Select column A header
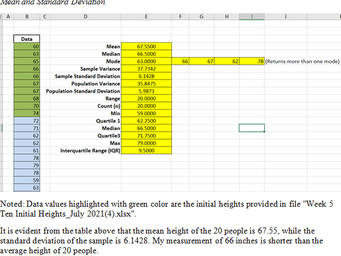341x256 pixels. tap(8, 16)
